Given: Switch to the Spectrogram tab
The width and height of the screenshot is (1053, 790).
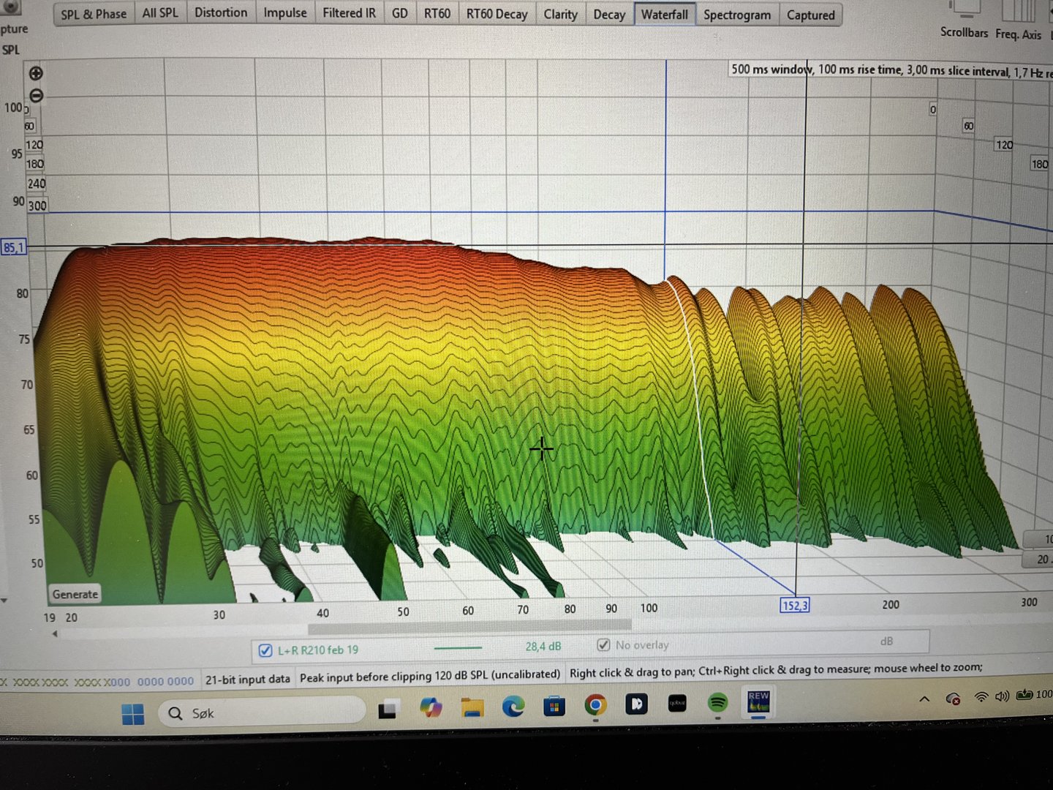Looking at the screenshot, I should (736, 15).
